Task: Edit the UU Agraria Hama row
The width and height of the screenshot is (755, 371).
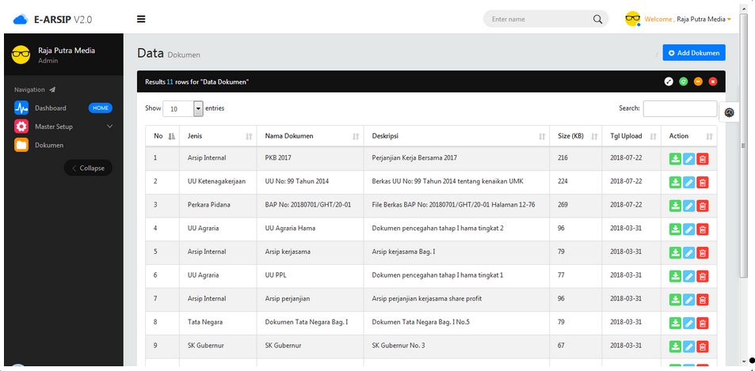Action: pyautogui.click(x=688, y=229)
